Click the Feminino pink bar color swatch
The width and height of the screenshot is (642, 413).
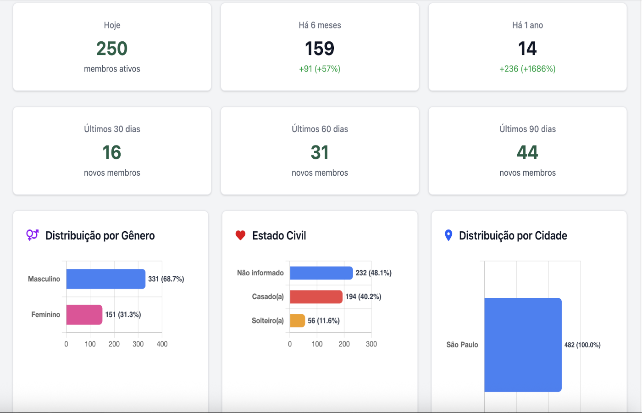click(x=84, y=314)
